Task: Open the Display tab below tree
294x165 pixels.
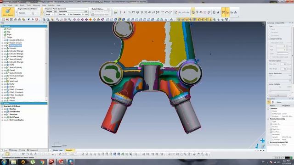Action: pos(13,150)
